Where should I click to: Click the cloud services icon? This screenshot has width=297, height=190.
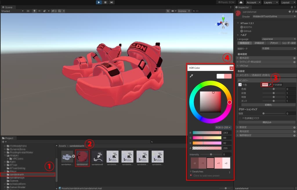(241, 2)
